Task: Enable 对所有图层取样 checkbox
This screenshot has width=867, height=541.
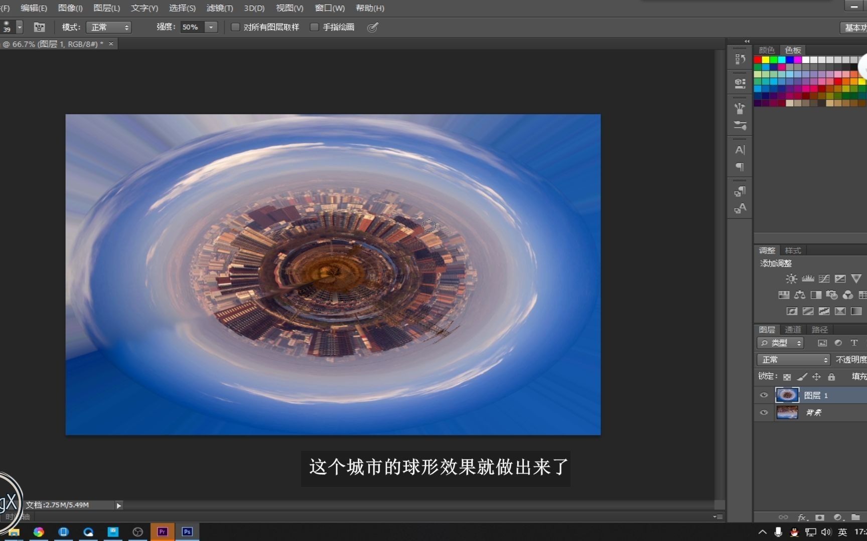Action: coord(235,27)
